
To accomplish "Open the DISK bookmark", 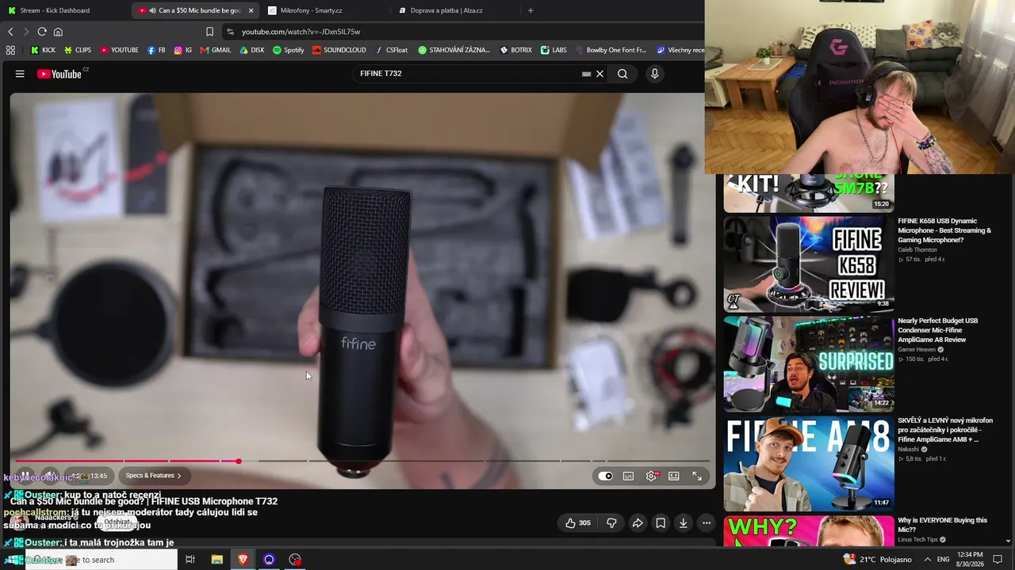I will click(x=252, y=50).
